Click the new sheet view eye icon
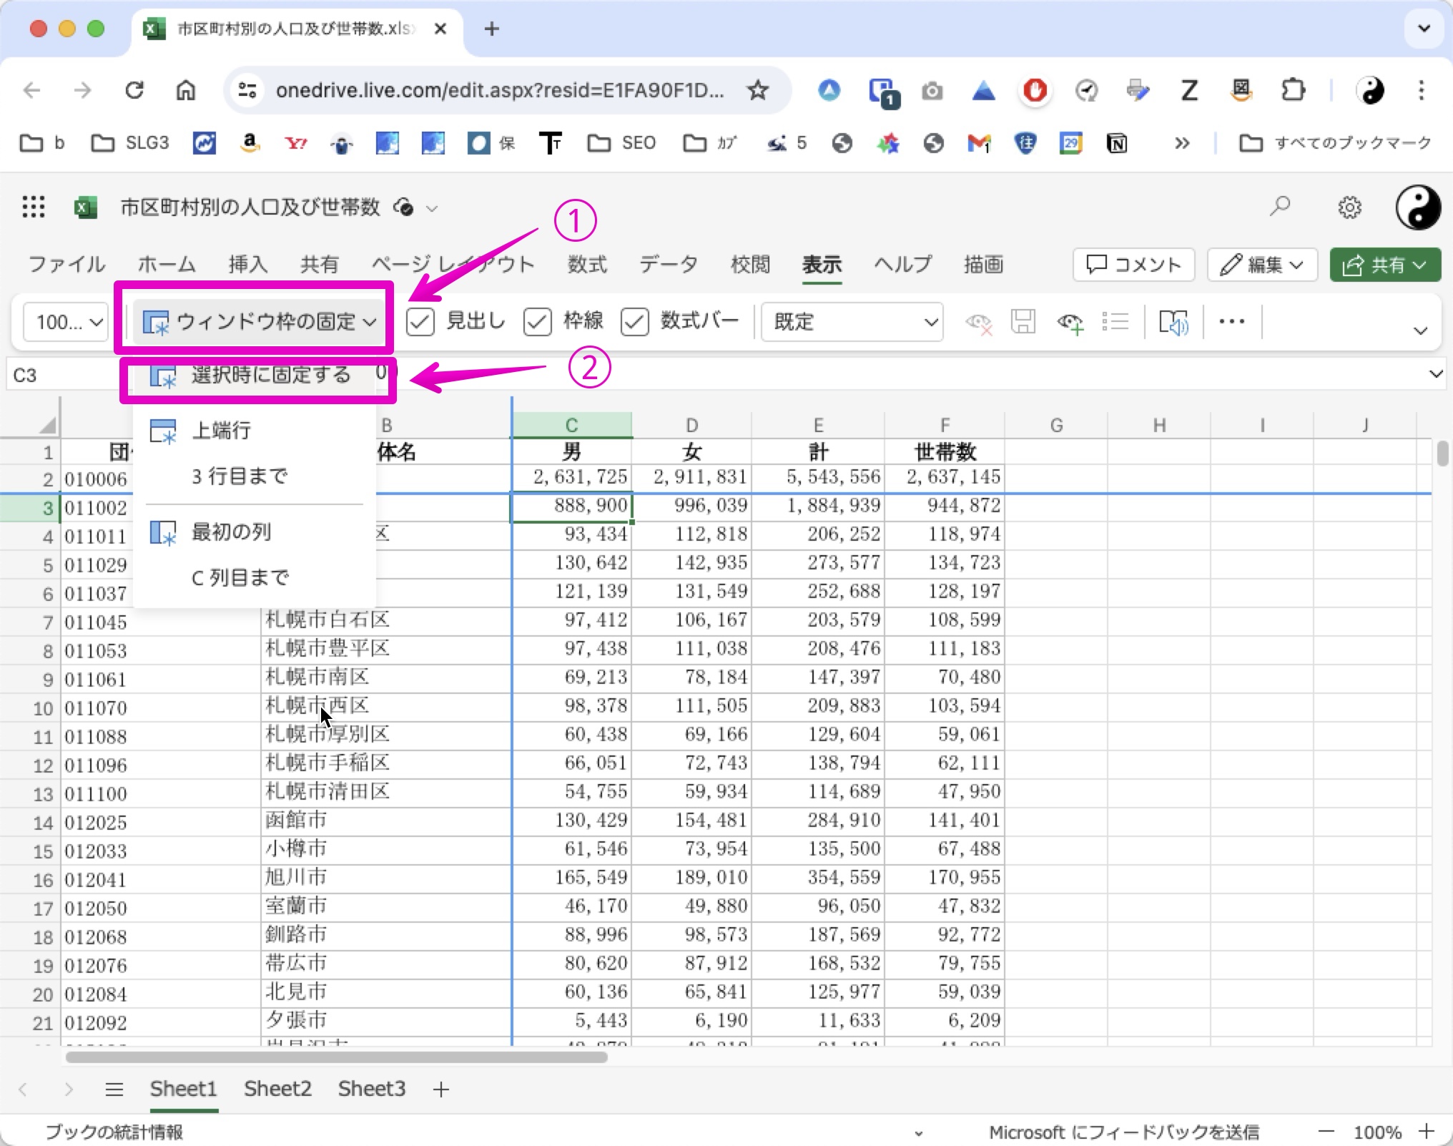 (x=1070, y=322)
